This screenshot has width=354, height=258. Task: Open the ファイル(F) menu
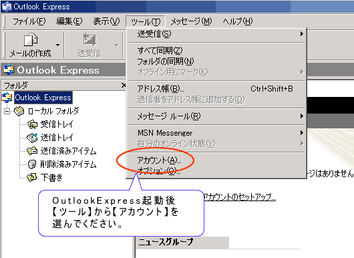coord(29,21)
